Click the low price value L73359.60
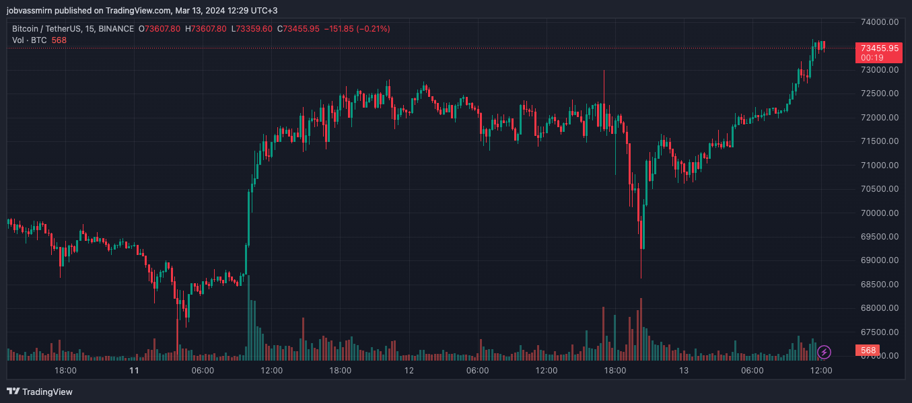 point(252,29)
